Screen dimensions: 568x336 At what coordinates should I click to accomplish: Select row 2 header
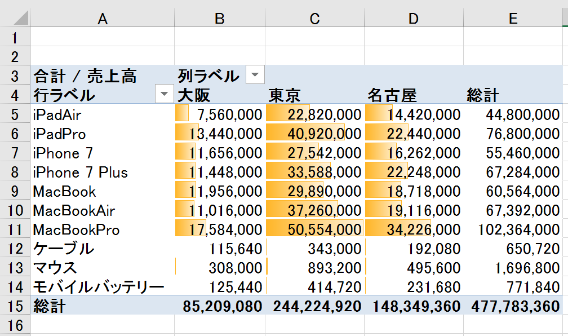pyautogui.click(x=15, y=56)
